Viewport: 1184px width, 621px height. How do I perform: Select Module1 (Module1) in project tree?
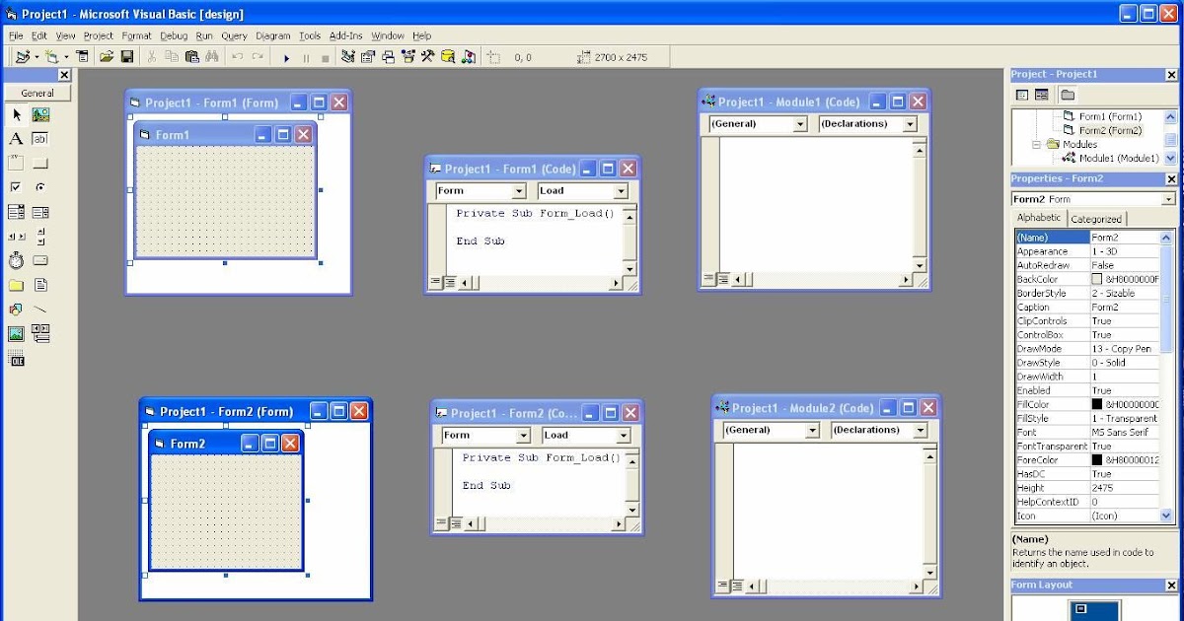[x=1119, y=158]
